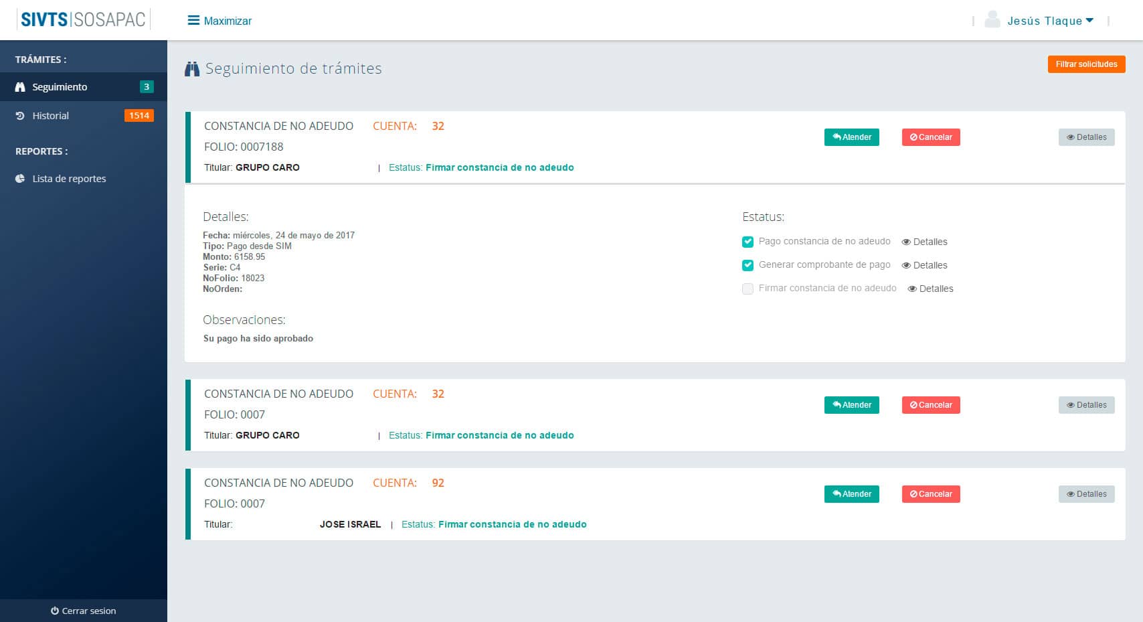Click Atender on JOSE ISRAEL card
This screenshot has height=622, width=1143.
tap(851, 494)
